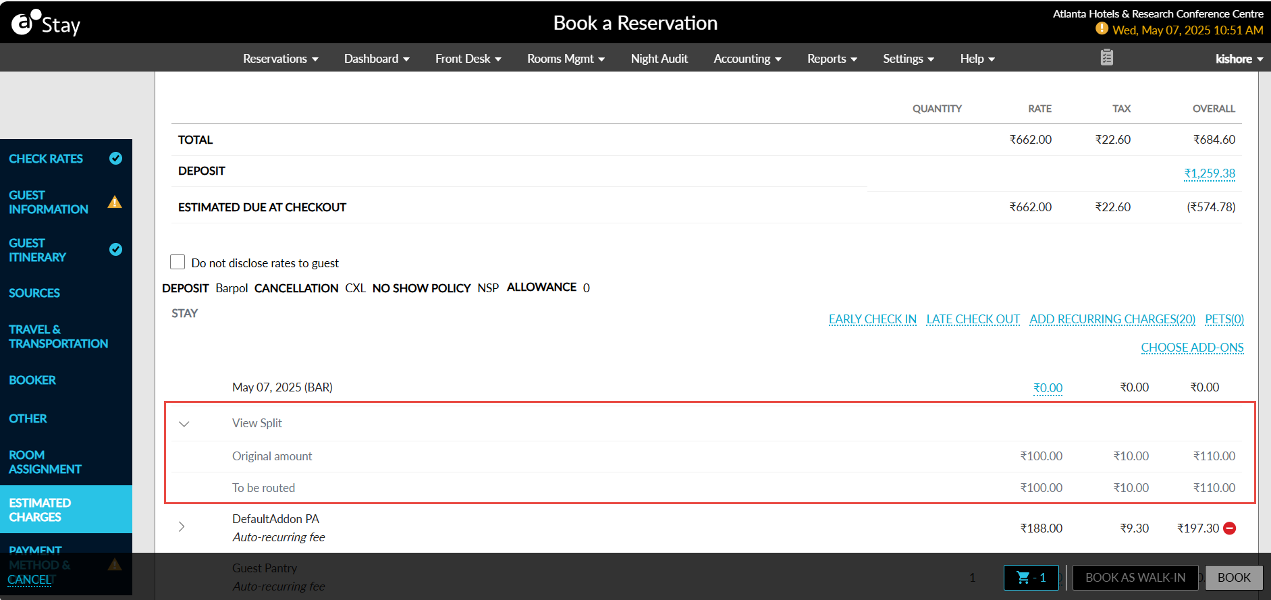Viewport: 1271px width, 600px height.
Task: Open the Dashboard dropdown menu
Action: pos(377,59)
